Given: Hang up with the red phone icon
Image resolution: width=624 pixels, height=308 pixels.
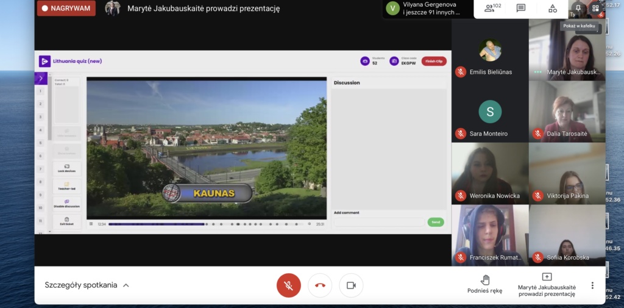Looking at the screenshot, I should [320, 285].
